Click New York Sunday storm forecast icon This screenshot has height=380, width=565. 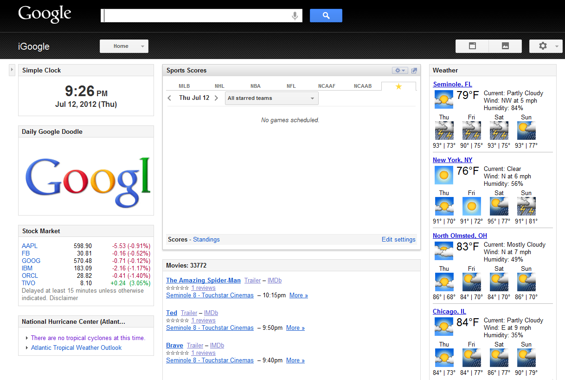point(526,206)
